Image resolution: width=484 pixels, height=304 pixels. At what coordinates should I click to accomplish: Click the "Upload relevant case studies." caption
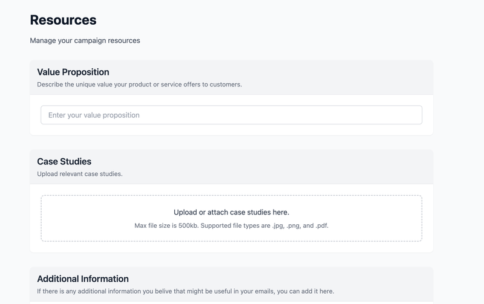[79, 173]
